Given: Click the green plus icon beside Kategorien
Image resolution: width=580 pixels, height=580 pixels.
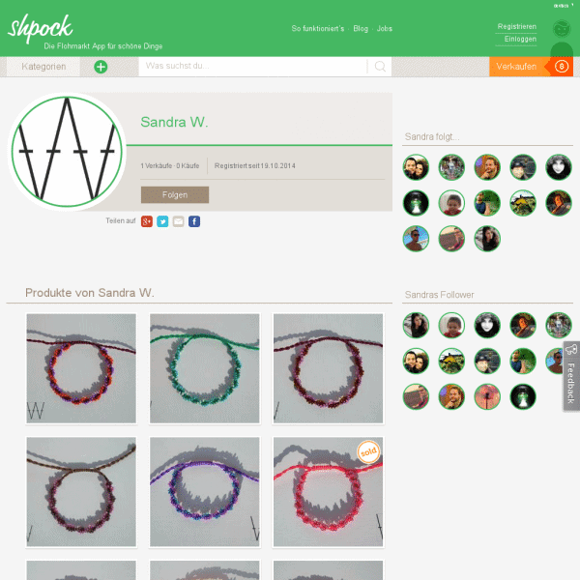Looking at the screenshot, I should pyautogui.click(x=101, y=67).
